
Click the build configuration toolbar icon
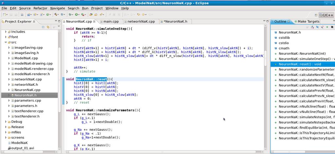point(62,14)
